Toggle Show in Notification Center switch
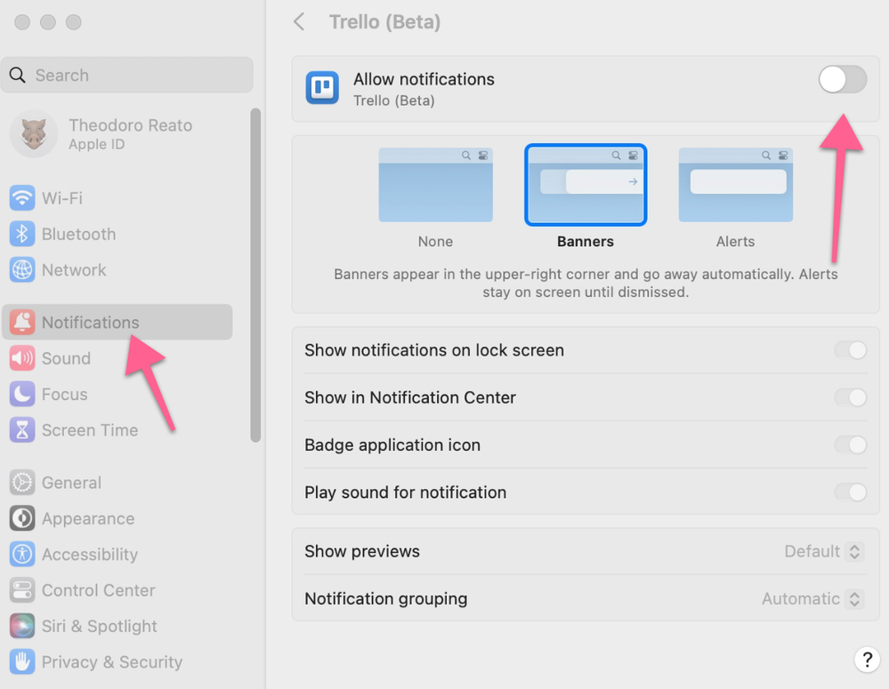889x689 pixels. [x=851, y=397]
